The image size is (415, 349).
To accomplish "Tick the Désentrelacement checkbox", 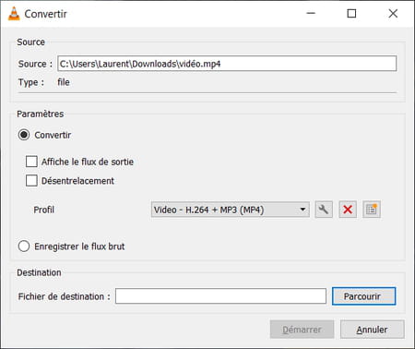I will point(31,181).
